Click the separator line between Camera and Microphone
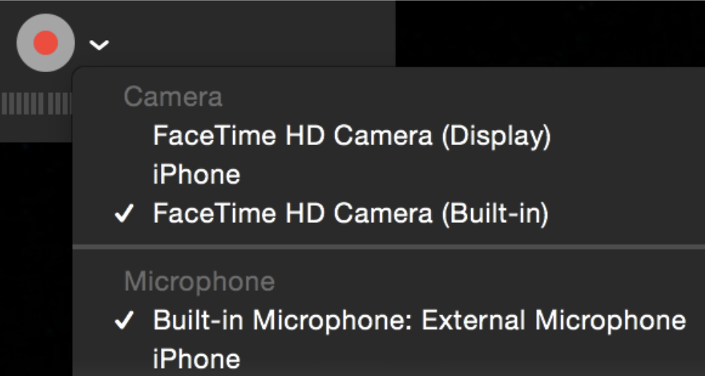 (386, 247)
